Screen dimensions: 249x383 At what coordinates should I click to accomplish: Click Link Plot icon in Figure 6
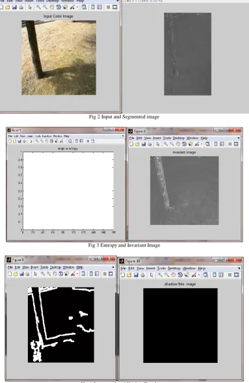(208, 144)
